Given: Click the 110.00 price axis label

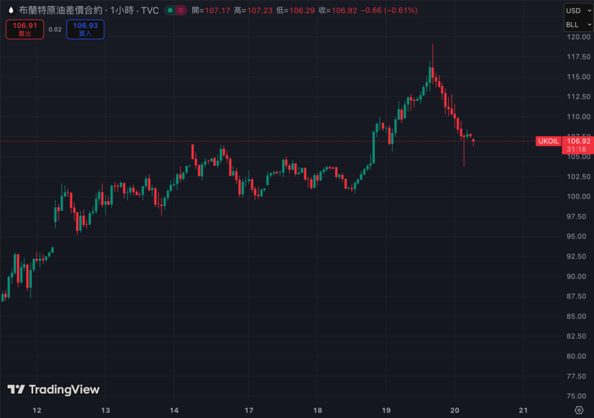Looking at the screenshot, I should point(578,116).
